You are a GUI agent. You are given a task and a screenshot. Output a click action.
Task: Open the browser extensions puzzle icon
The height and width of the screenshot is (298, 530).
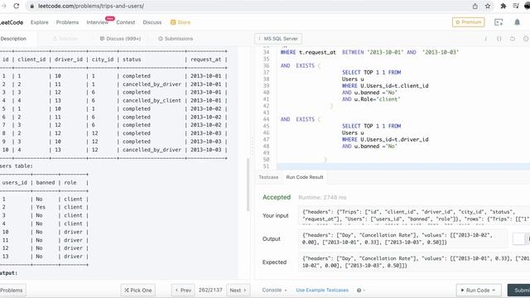click(503, 6)
